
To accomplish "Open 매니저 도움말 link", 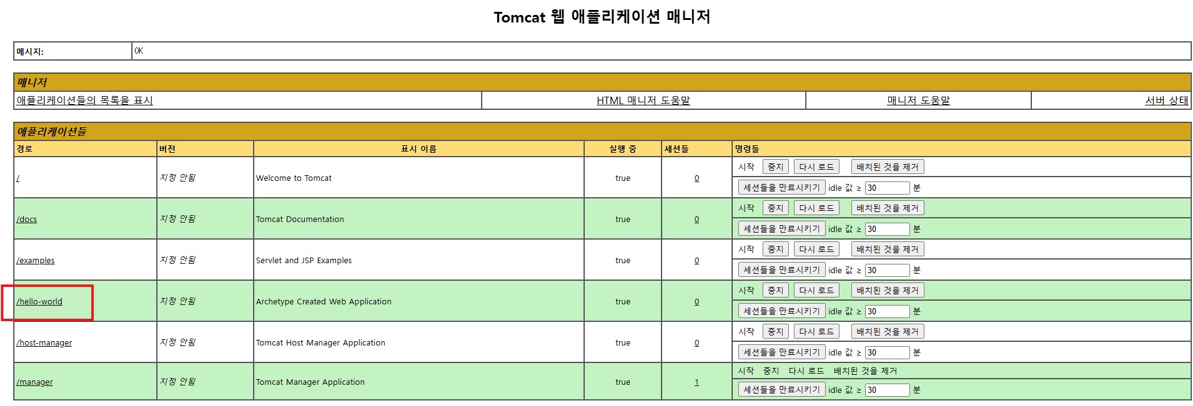I will [918, 100].
